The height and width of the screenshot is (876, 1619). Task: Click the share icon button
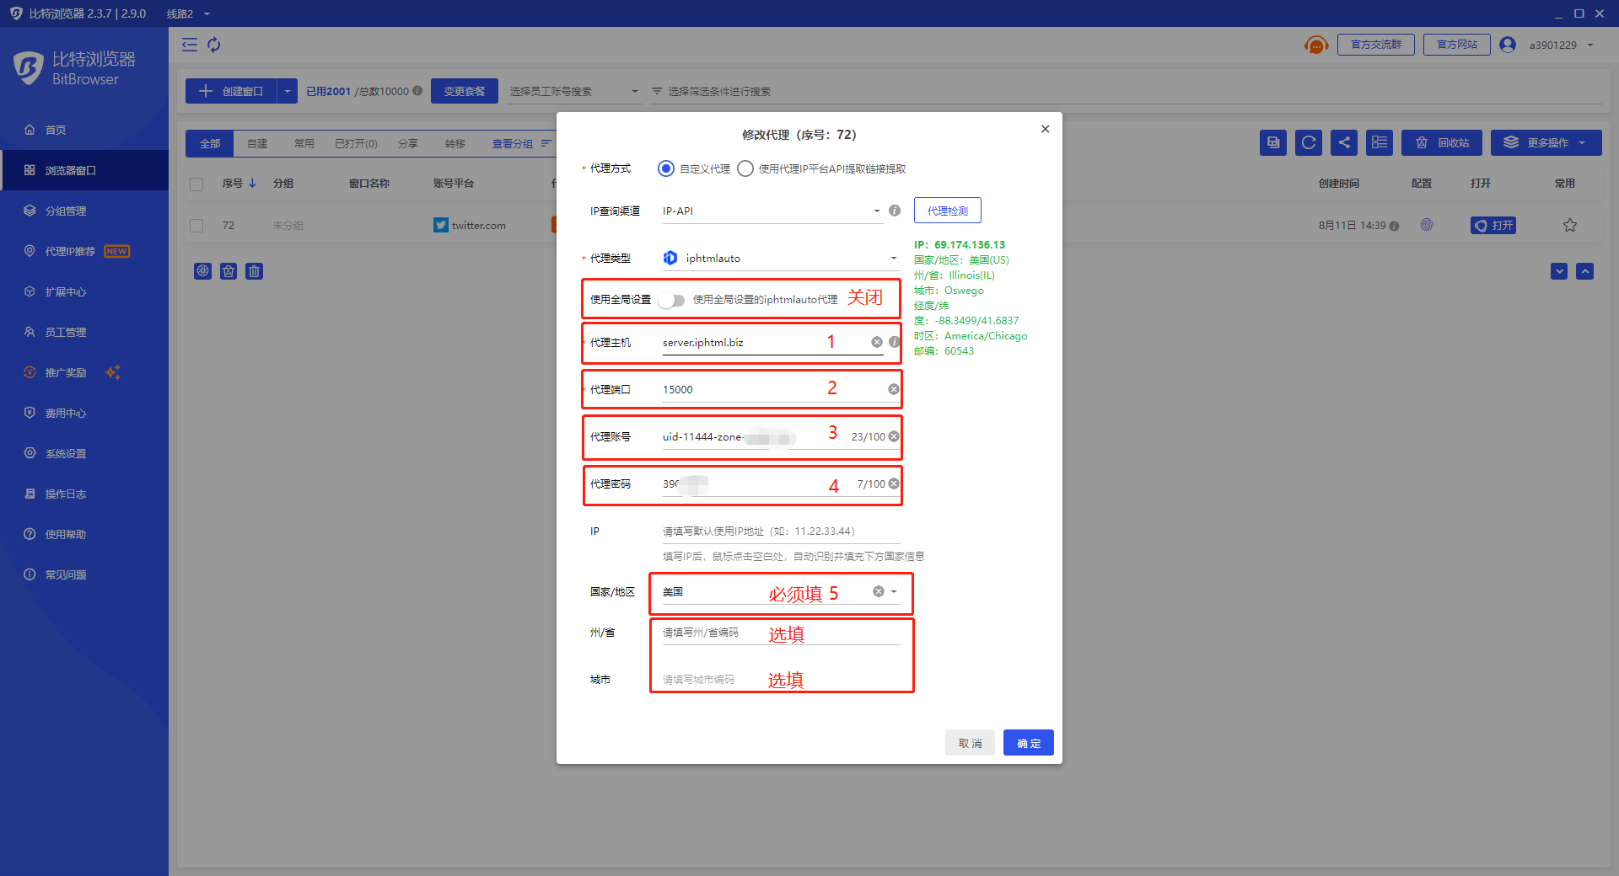click(1344, 142)
